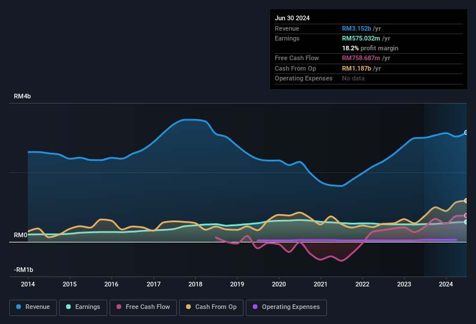Click the Operating Expenses label in tooltip
Image resolution: width=476 pixels, height=324 pixels.
click(304, 79)
